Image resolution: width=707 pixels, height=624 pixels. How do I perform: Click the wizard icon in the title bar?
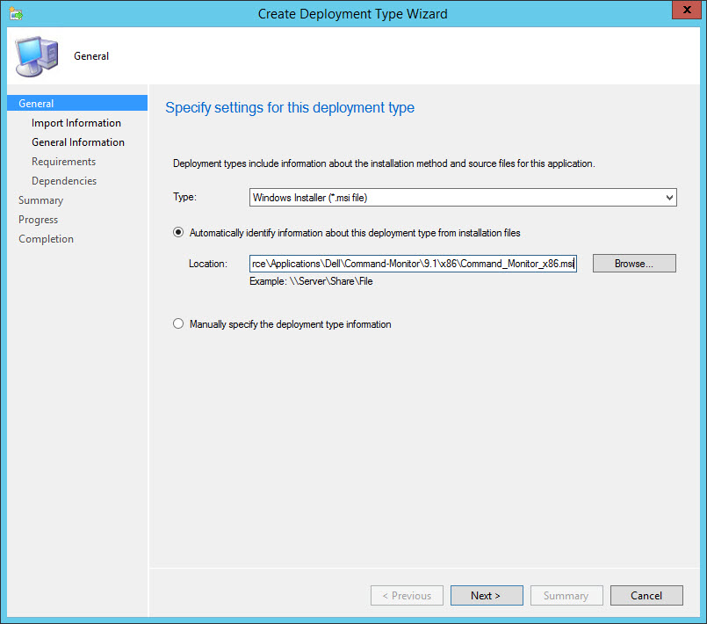point(16,13)
